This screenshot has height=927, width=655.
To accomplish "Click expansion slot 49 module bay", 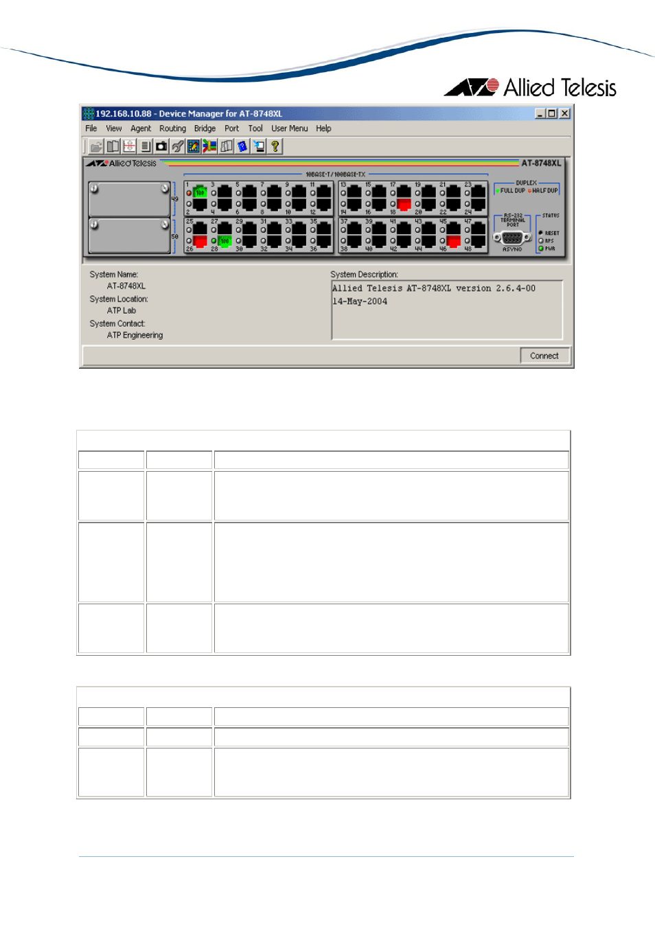I will (129, 199).
